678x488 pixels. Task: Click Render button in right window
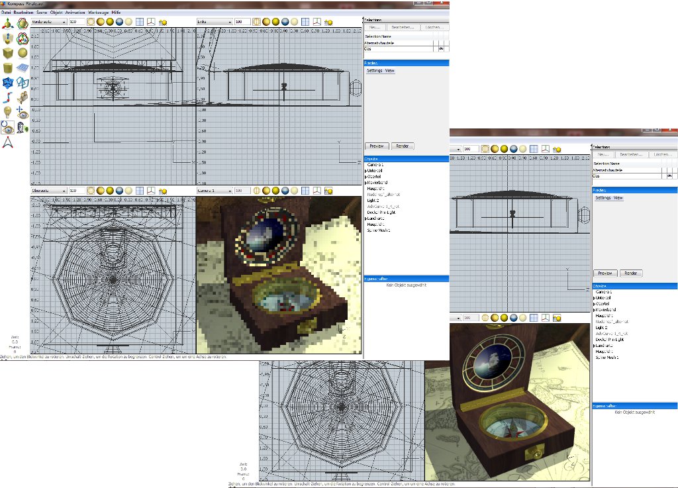click(631, 273)
